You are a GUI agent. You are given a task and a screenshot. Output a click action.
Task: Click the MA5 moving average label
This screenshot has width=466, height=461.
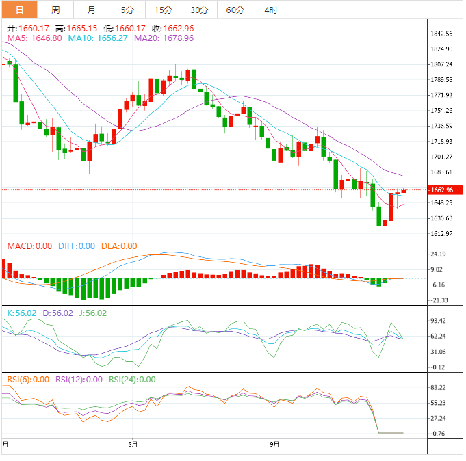[x=34, y=38]
